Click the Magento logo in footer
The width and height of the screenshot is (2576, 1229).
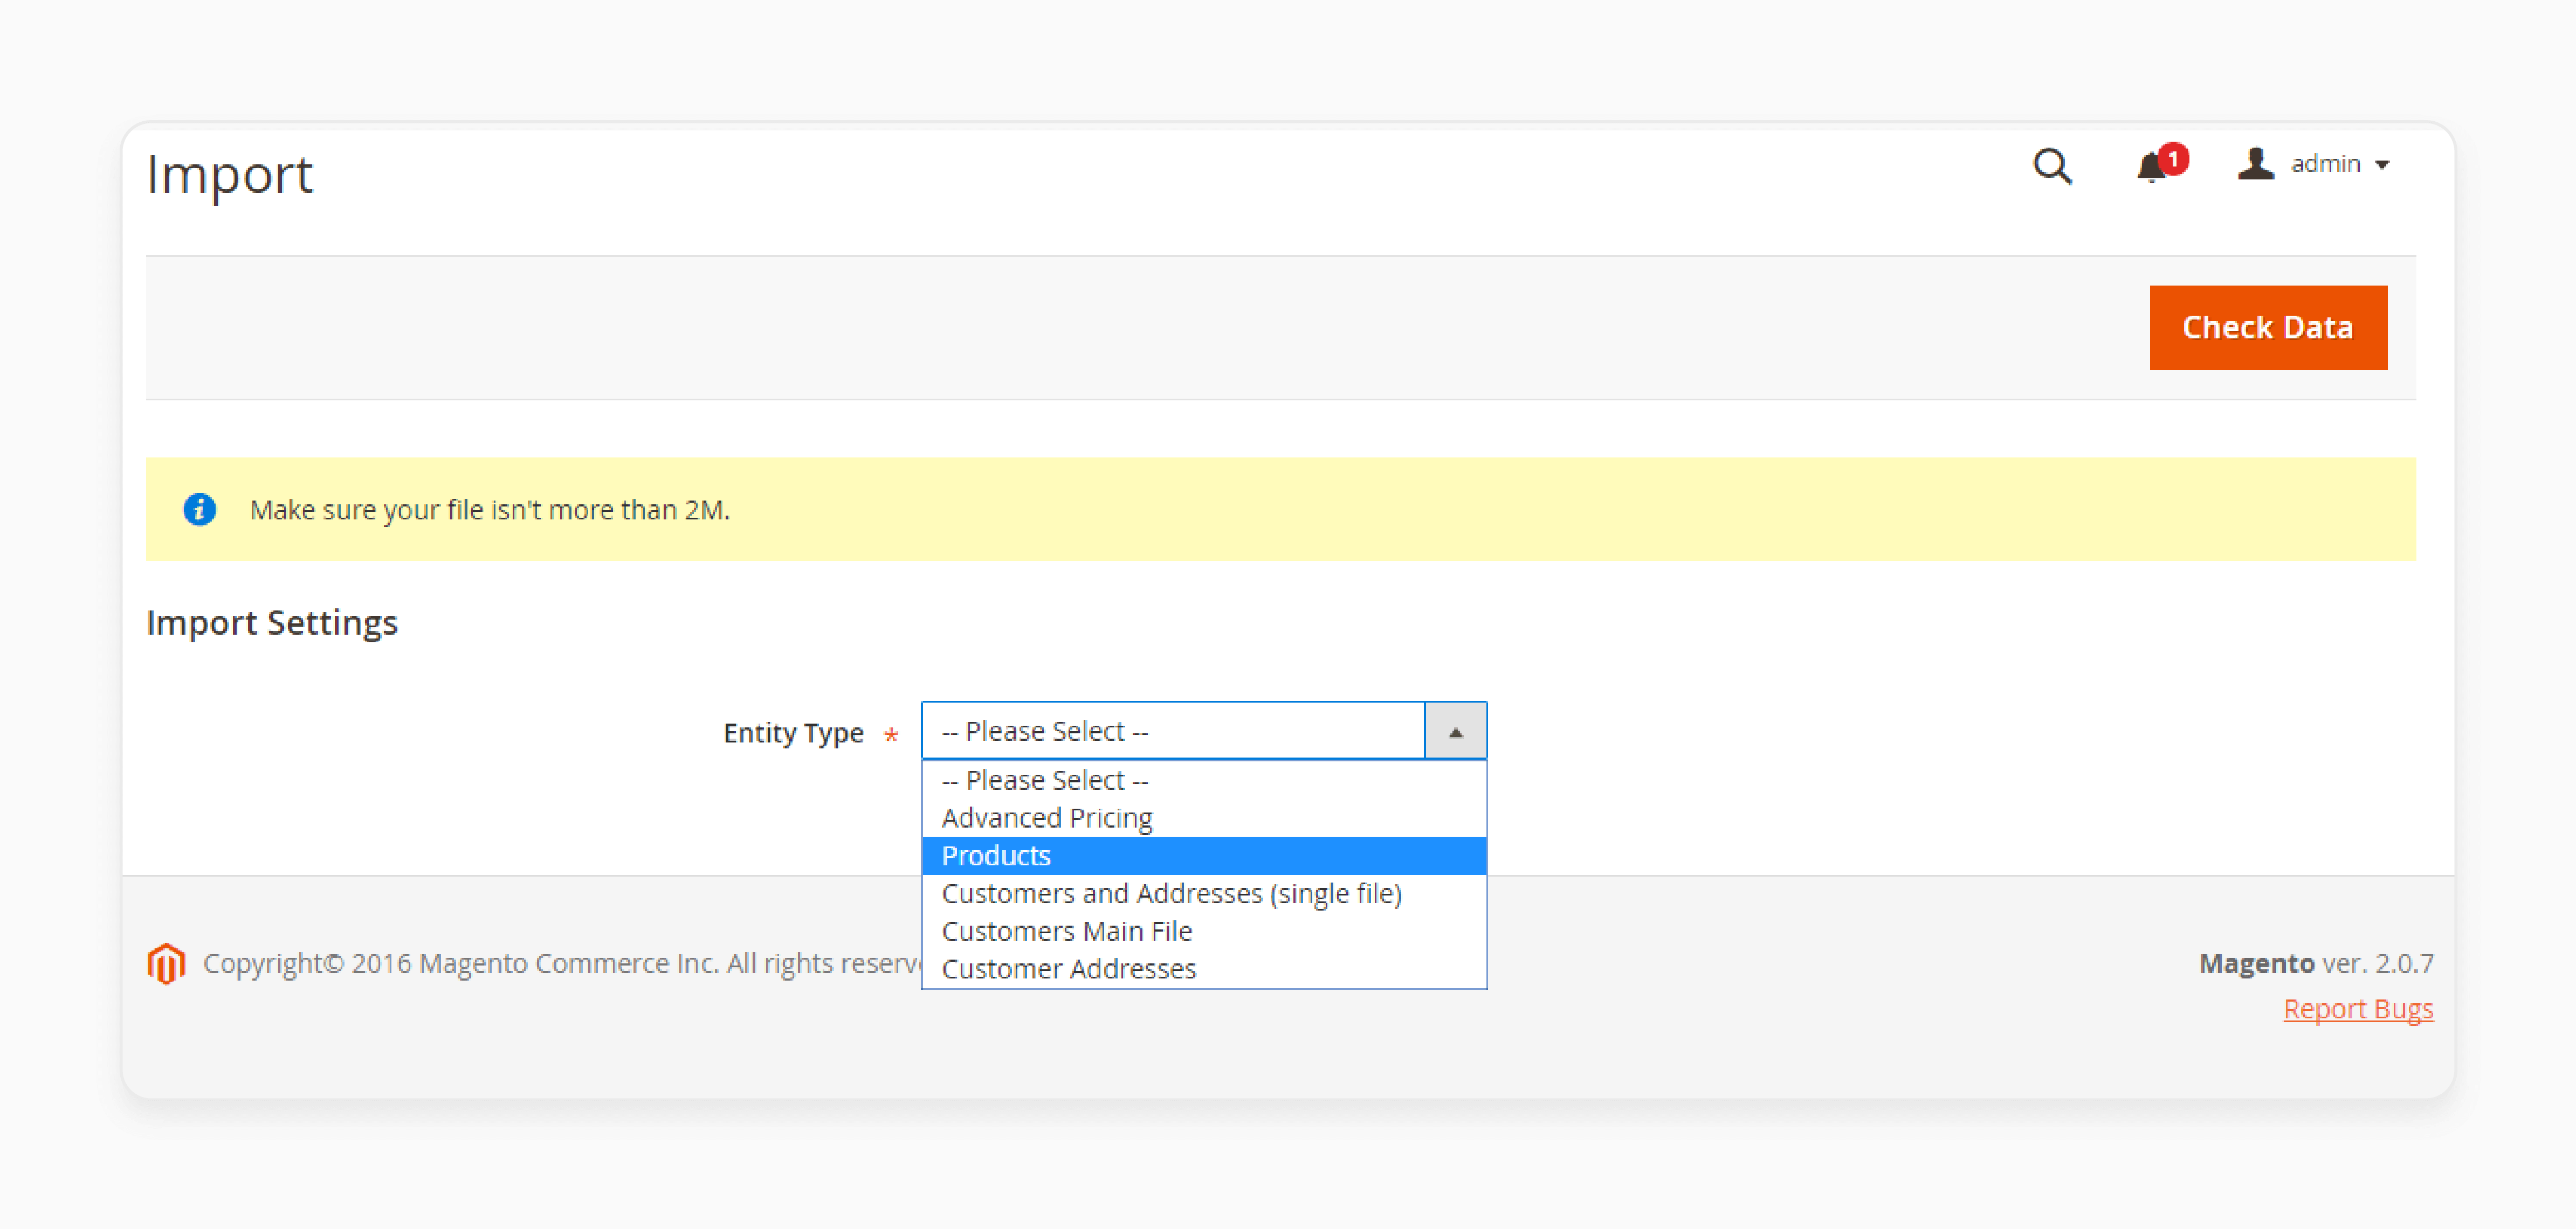point(166,963)
